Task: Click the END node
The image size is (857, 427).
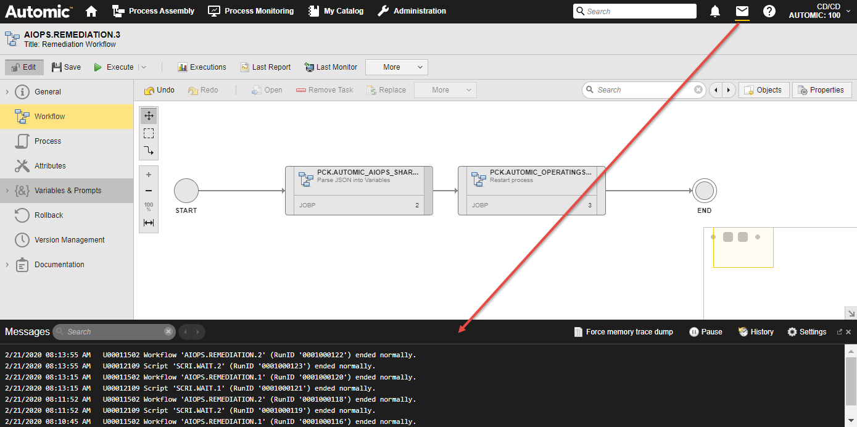Action: click(x=704, y=191)
